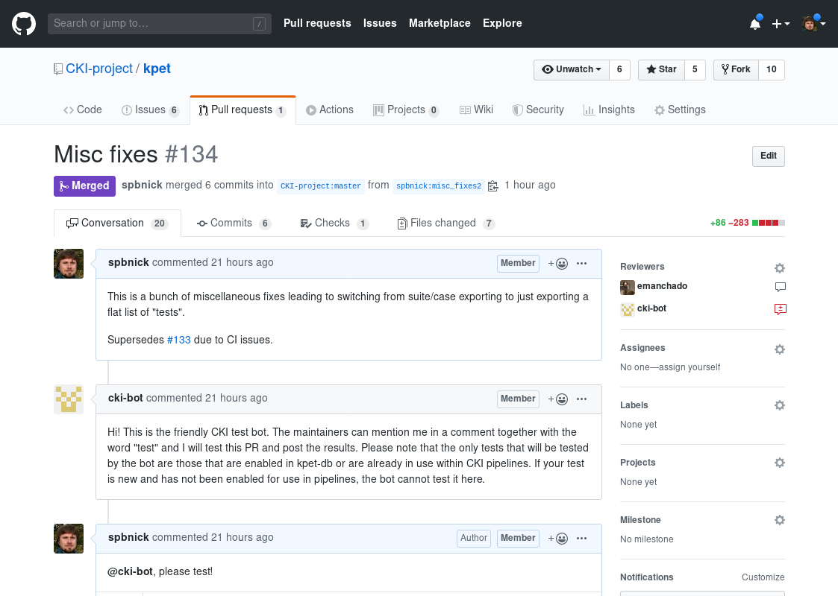Switch to the repository Issues tab
The height and width of the screenshot is (596, 838).
150,110
